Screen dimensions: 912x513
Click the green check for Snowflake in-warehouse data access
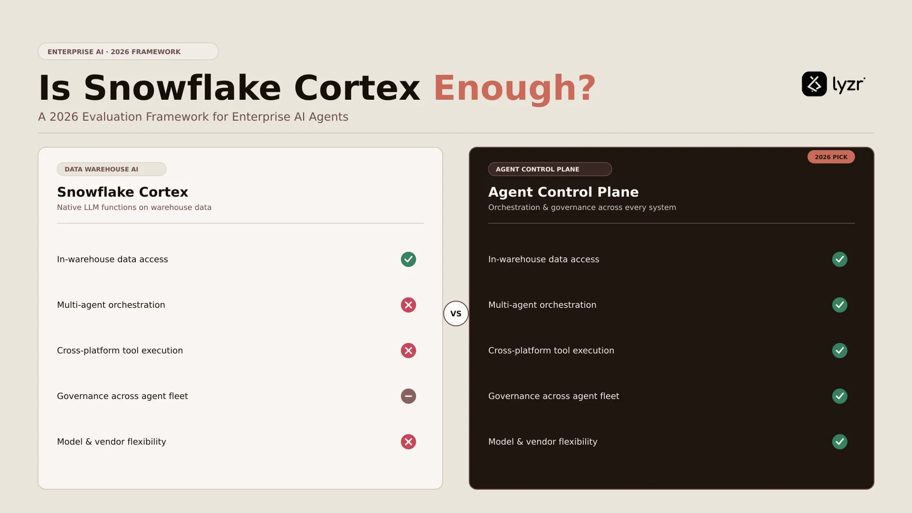pyautogui.click(x=408, y=259)
